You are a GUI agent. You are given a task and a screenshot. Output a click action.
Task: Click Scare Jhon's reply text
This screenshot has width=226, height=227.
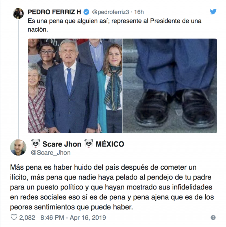point(112,187)
